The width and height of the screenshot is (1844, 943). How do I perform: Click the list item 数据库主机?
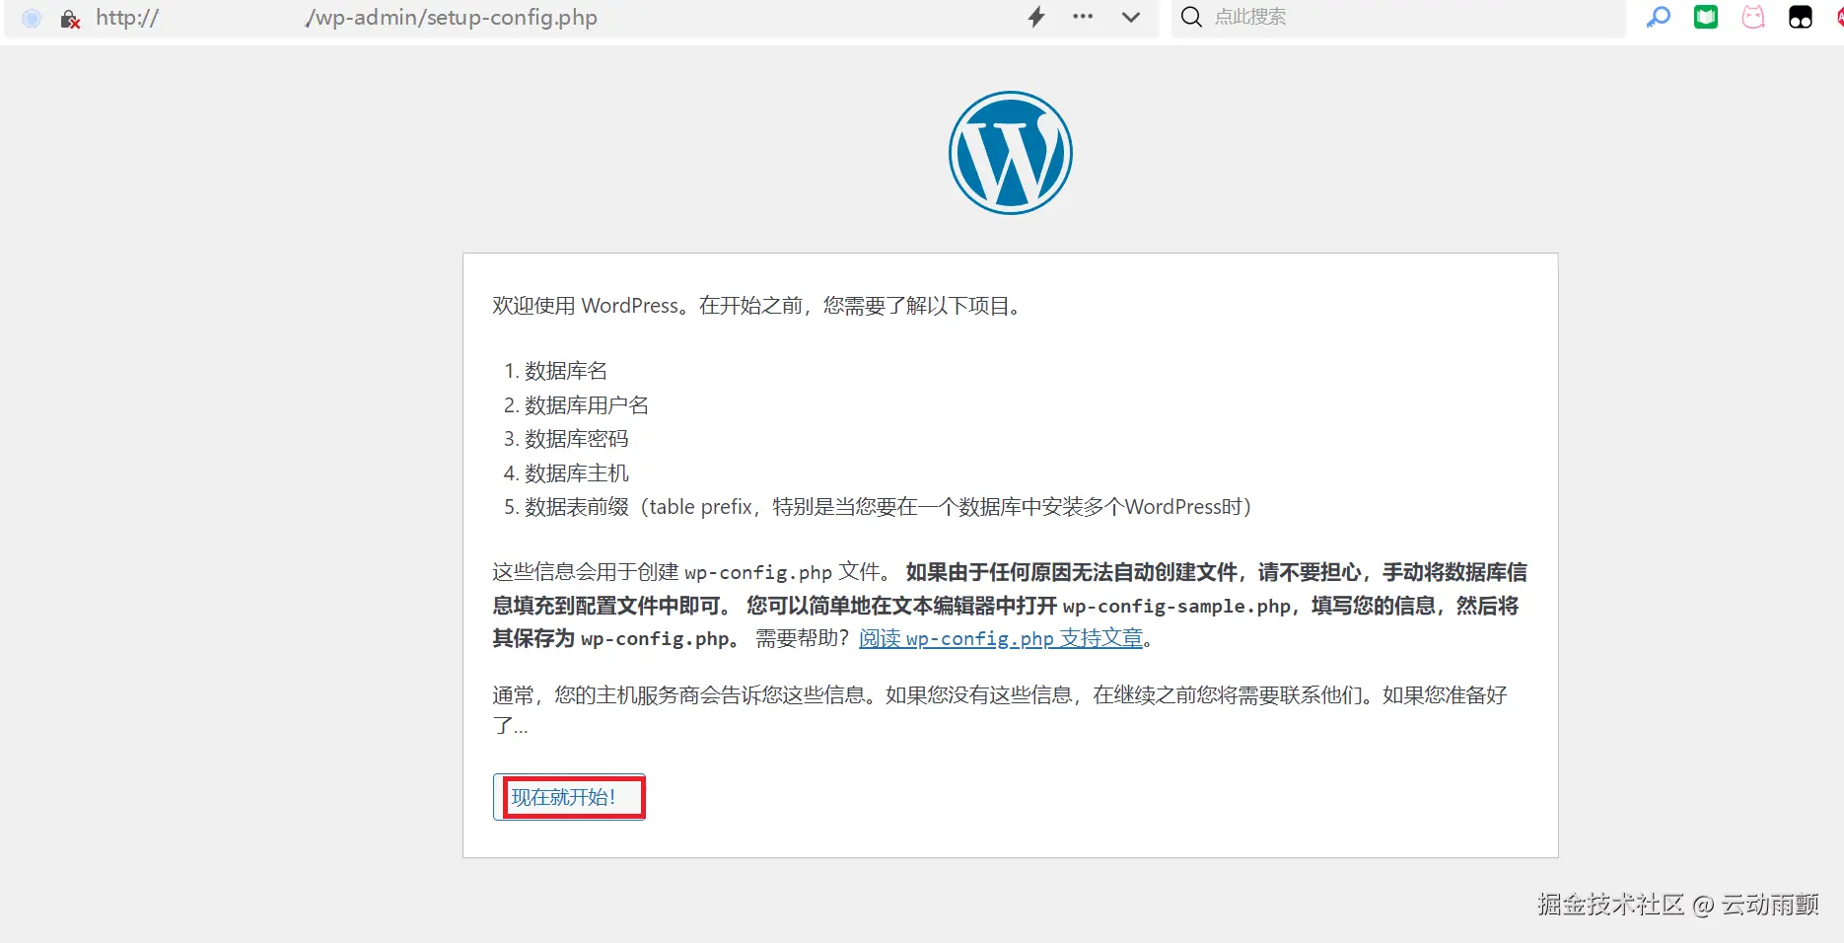pos(577,473)
